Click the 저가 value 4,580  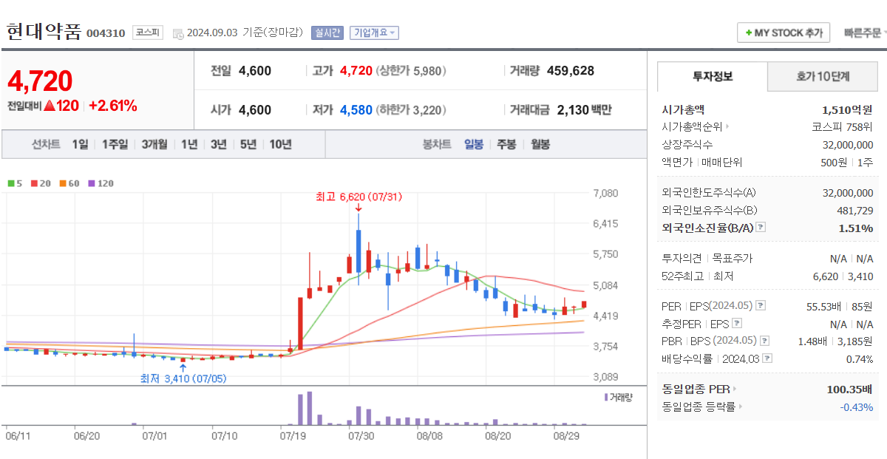point(356,110)
